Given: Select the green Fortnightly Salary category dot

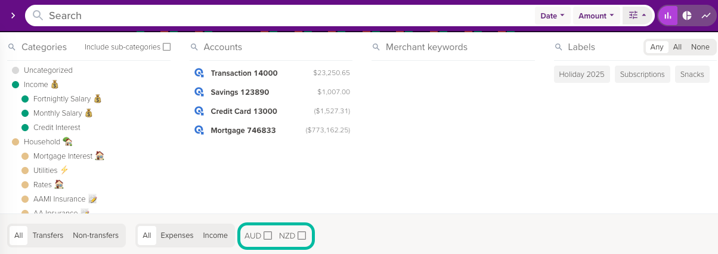Looking at the screenshot, I should (25, 99).
